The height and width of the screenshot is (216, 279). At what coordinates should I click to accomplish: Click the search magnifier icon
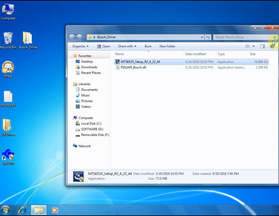[x=274, y=37]
